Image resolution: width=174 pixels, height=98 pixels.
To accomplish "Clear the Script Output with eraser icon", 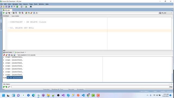I will pos(7,55).
